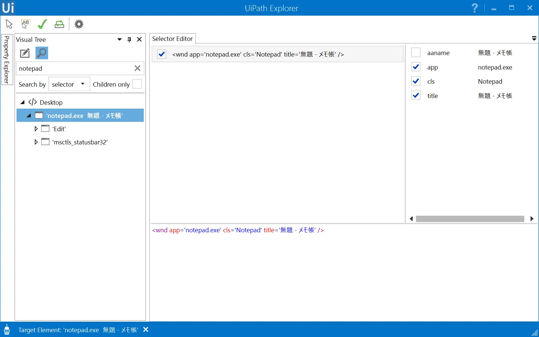
Task: Click the title attribute value
Action: click(x=495, y=96)
